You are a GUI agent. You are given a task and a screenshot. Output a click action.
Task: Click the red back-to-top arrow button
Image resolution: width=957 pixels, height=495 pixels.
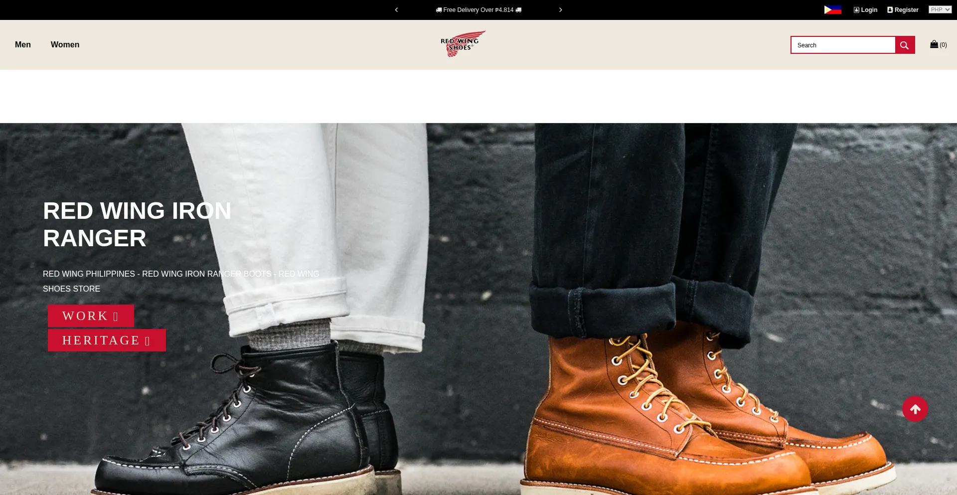click(x=915, y=409)
